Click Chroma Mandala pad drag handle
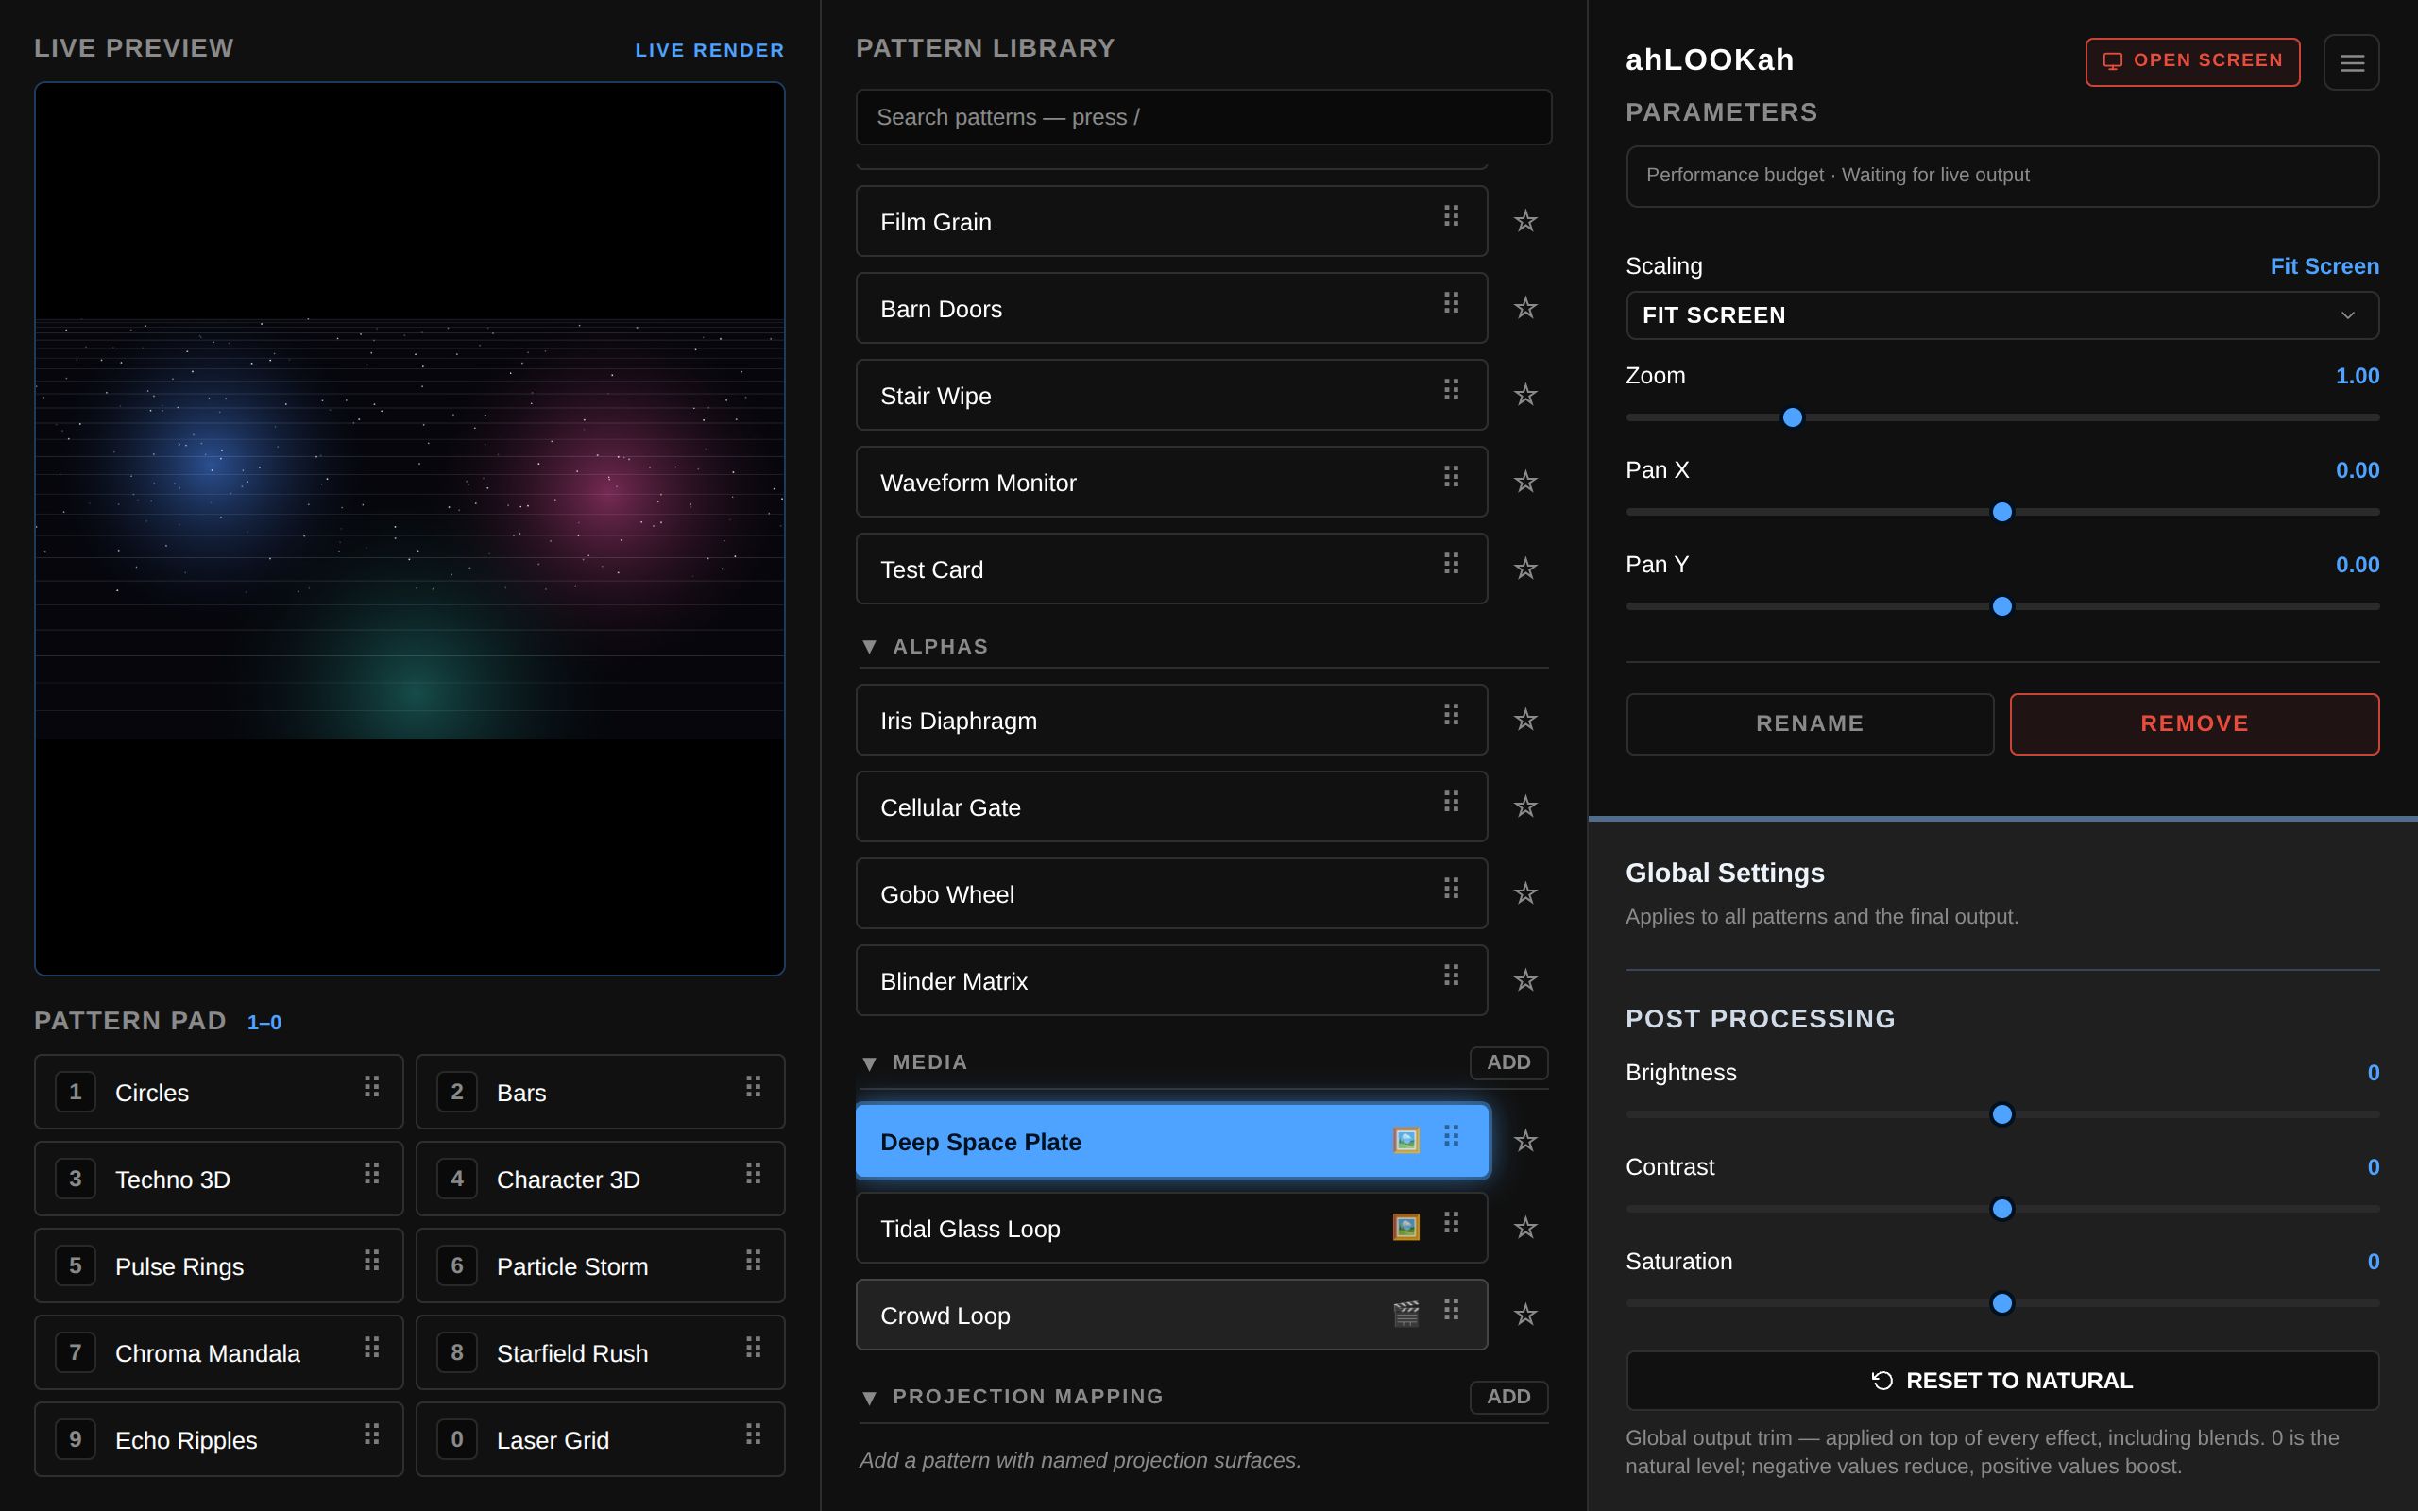This screenshot has height=1511, width=2418. 372,1347
